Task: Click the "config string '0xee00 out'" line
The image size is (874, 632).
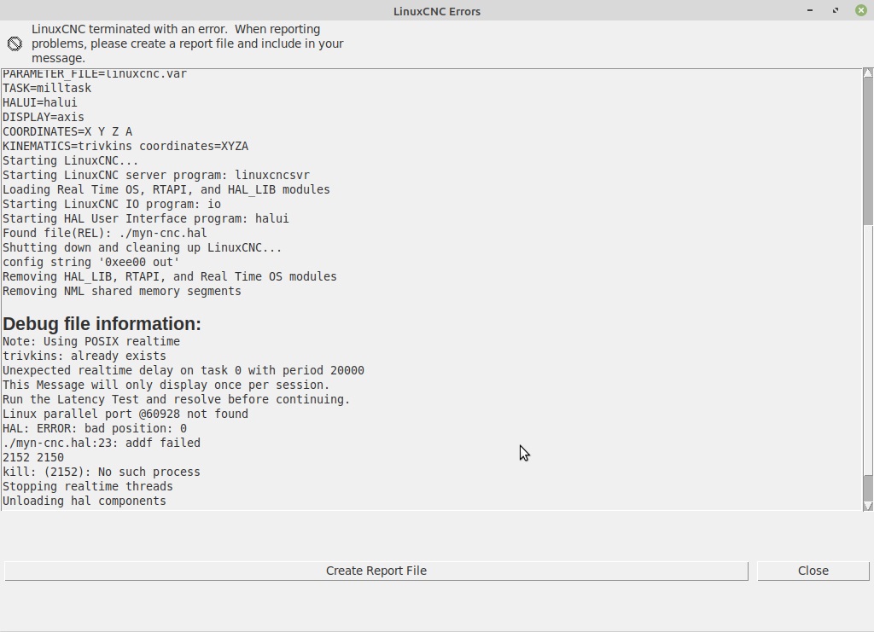Action: coord(90,262)
